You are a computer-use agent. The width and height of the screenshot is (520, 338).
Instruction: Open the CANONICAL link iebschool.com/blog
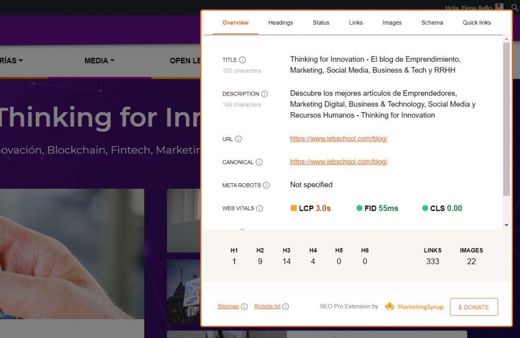pos(339,162)
